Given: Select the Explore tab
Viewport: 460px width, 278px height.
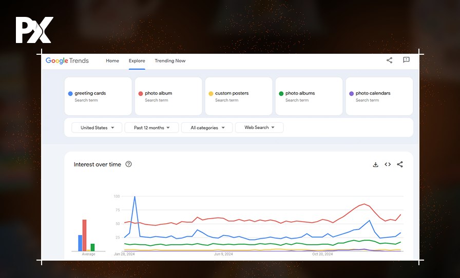Looking at the screenshot, I should click(x=137, y=61).
